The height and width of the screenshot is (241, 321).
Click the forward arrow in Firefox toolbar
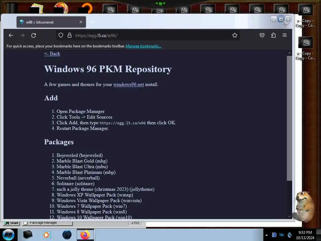[22, 35]
